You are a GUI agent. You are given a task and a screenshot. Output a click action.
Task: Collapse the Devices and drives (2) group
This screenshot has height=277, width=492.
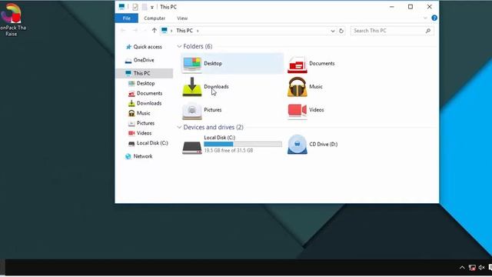click(179, 127)
